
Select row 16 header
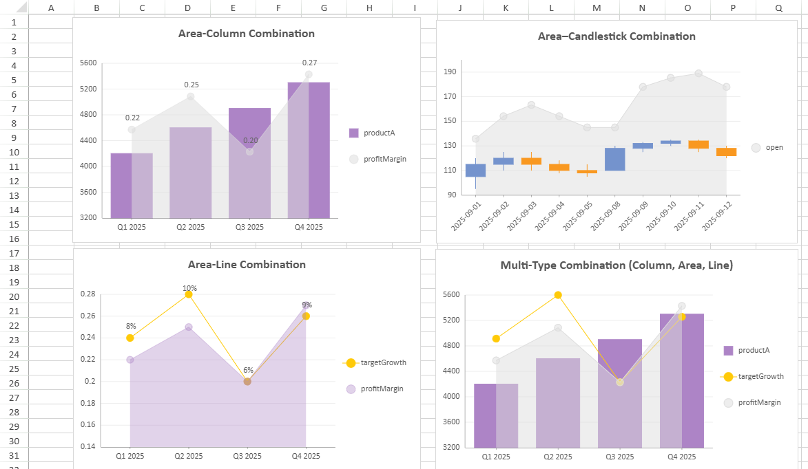pyautogui.click(x=14, y=239)
